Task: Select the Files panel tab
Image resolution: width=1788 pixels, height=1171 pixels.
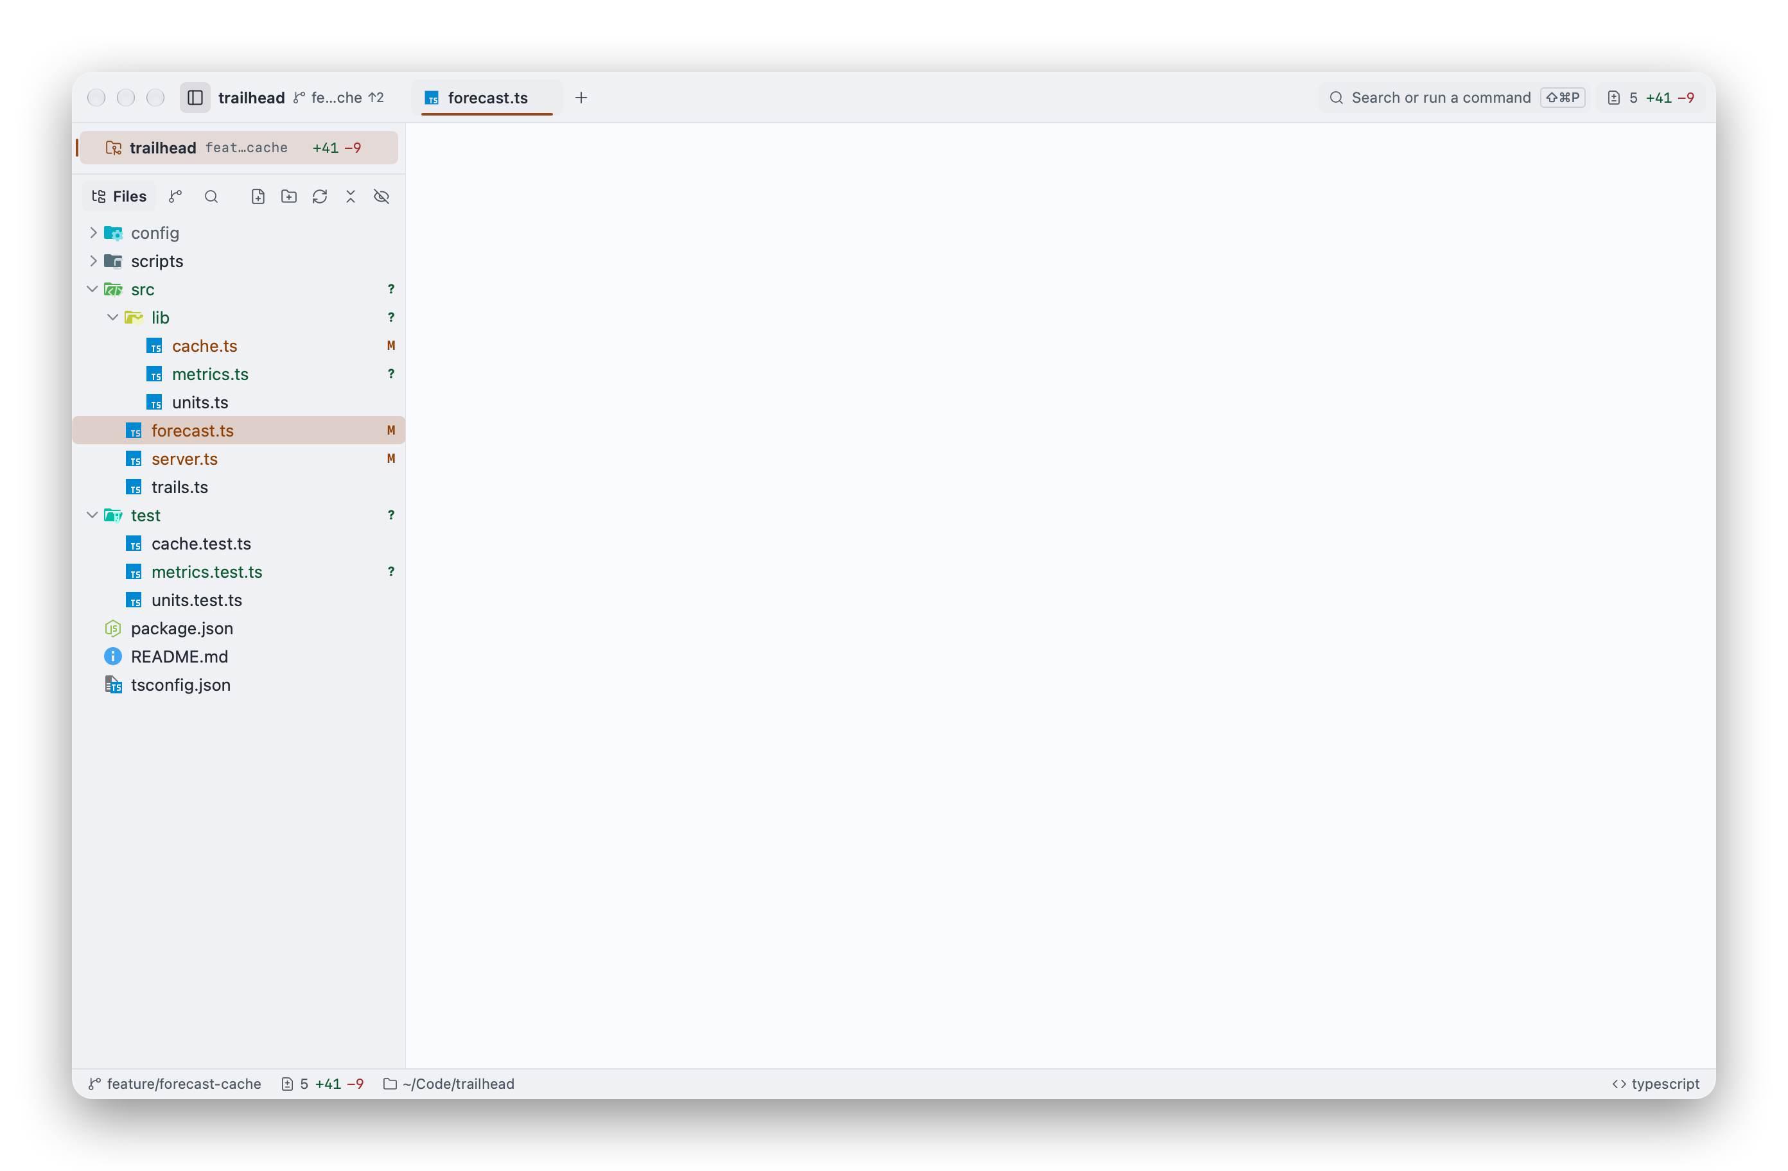Action: point(119,196)
